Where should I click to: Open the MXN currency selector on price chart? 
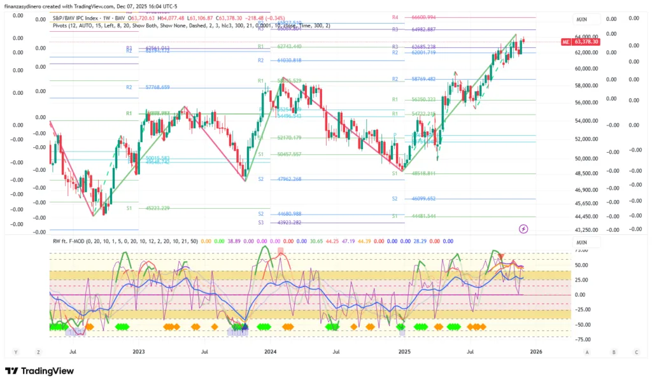pyautogui.click(x=581, y=20)
